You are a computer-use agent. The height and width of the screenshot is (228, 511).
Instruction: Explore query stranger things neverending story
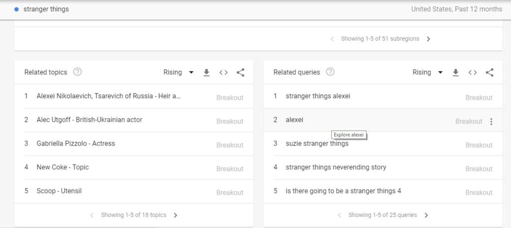coord(336,167)
